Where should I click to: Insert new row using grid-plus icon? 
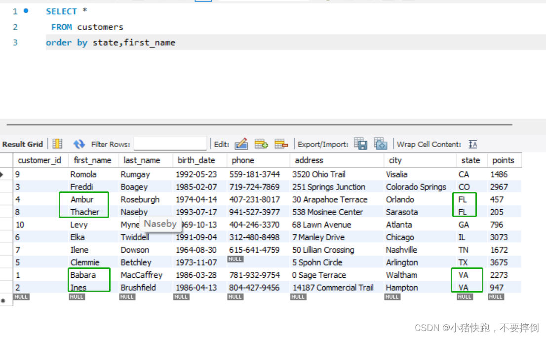(261, 144)
